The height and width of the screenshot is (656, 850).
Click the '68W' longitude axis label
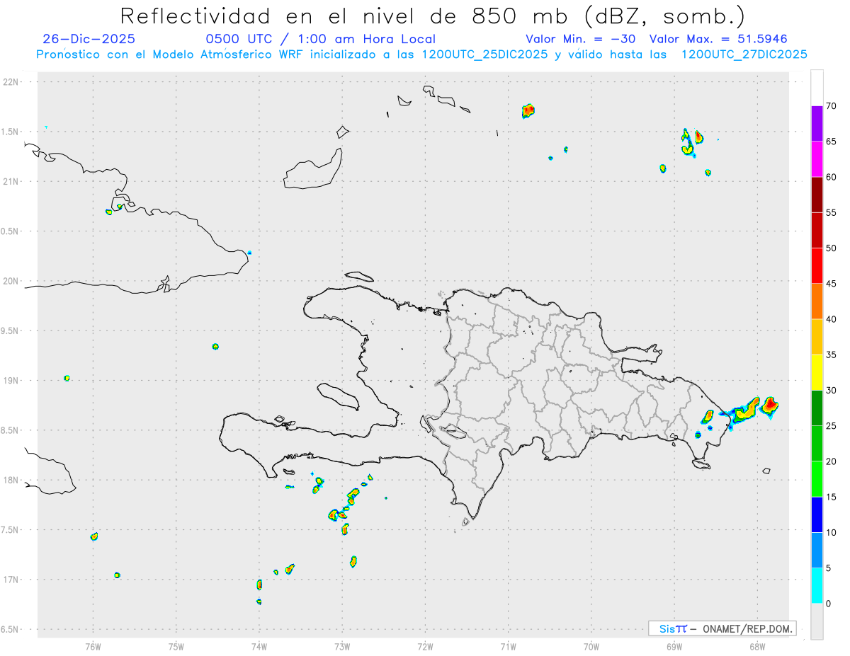(757, 646)
